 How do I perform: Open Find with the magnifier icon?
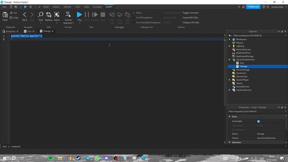(x=40, y=14)
